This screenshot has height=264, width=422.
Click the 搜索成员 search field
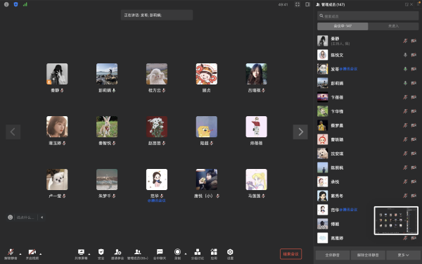[368, 16]
